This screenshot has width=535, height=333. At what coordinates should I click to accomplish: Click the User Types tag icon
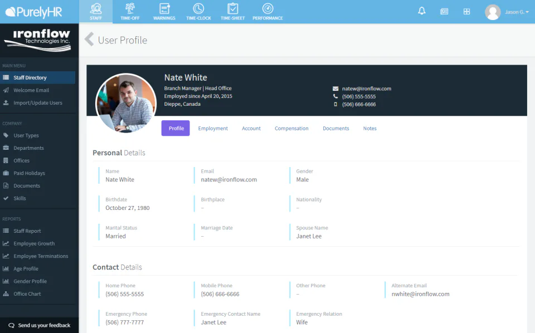point(6,135)
